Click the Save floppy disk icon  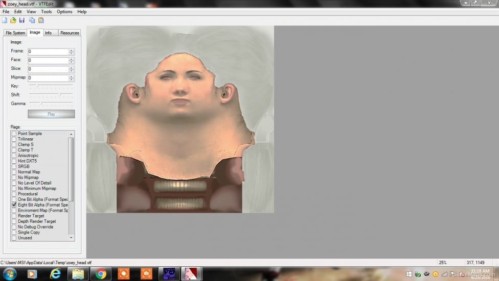22,20
